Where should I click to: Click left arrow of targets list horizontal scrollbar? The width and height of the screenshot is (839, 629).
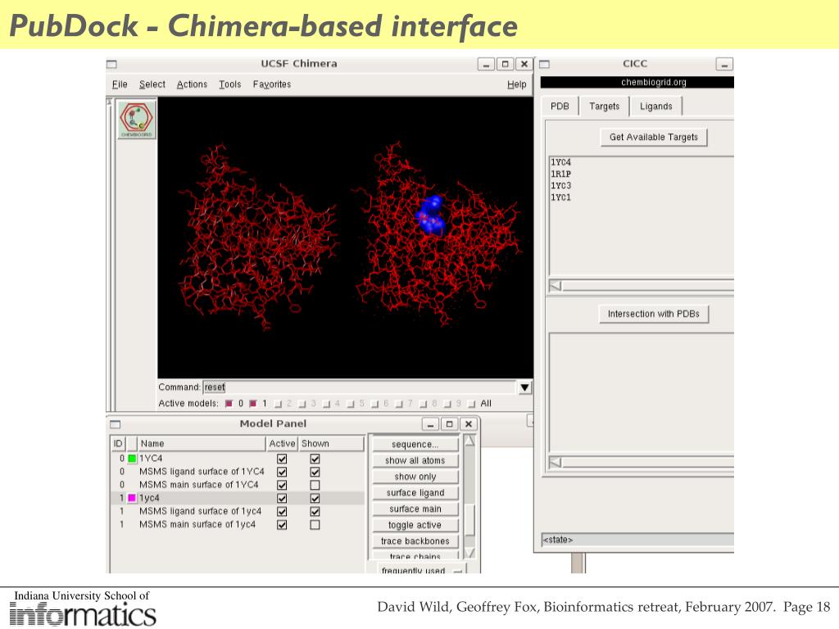coord(556,286)
